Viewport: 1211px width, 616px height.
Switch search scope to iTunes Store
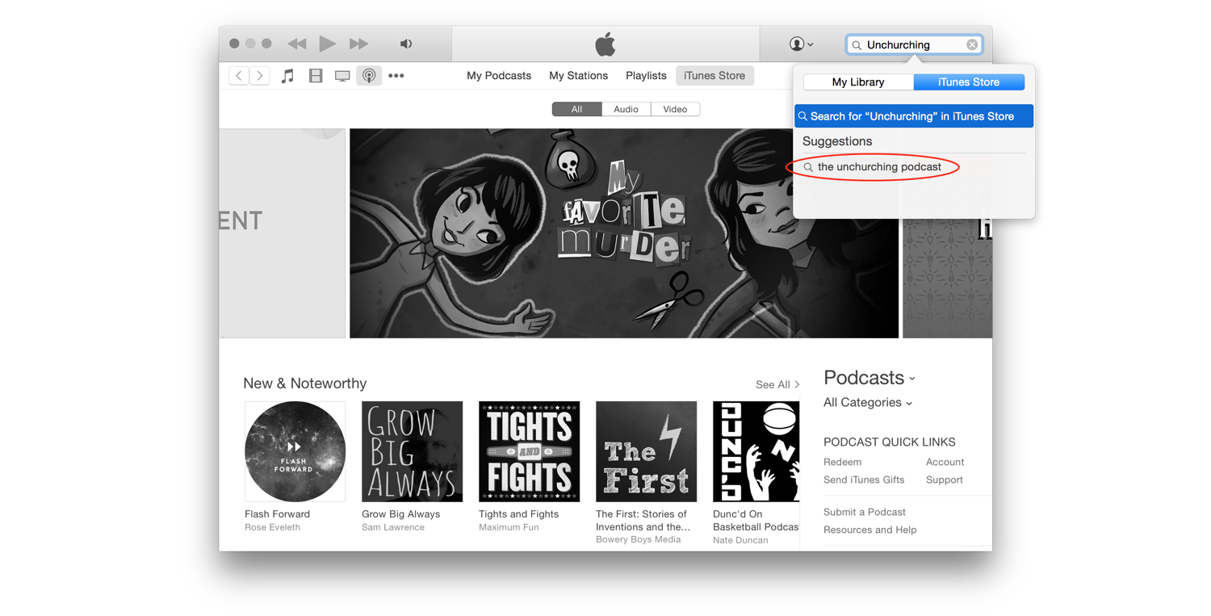point(969,82)
